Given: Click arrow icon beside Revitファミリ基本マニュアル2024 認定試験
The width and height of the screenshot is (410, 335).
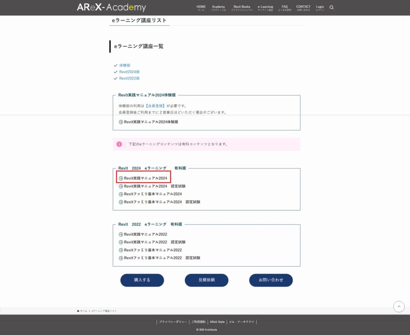Looking at the screenshot, I should pos(121,202).
